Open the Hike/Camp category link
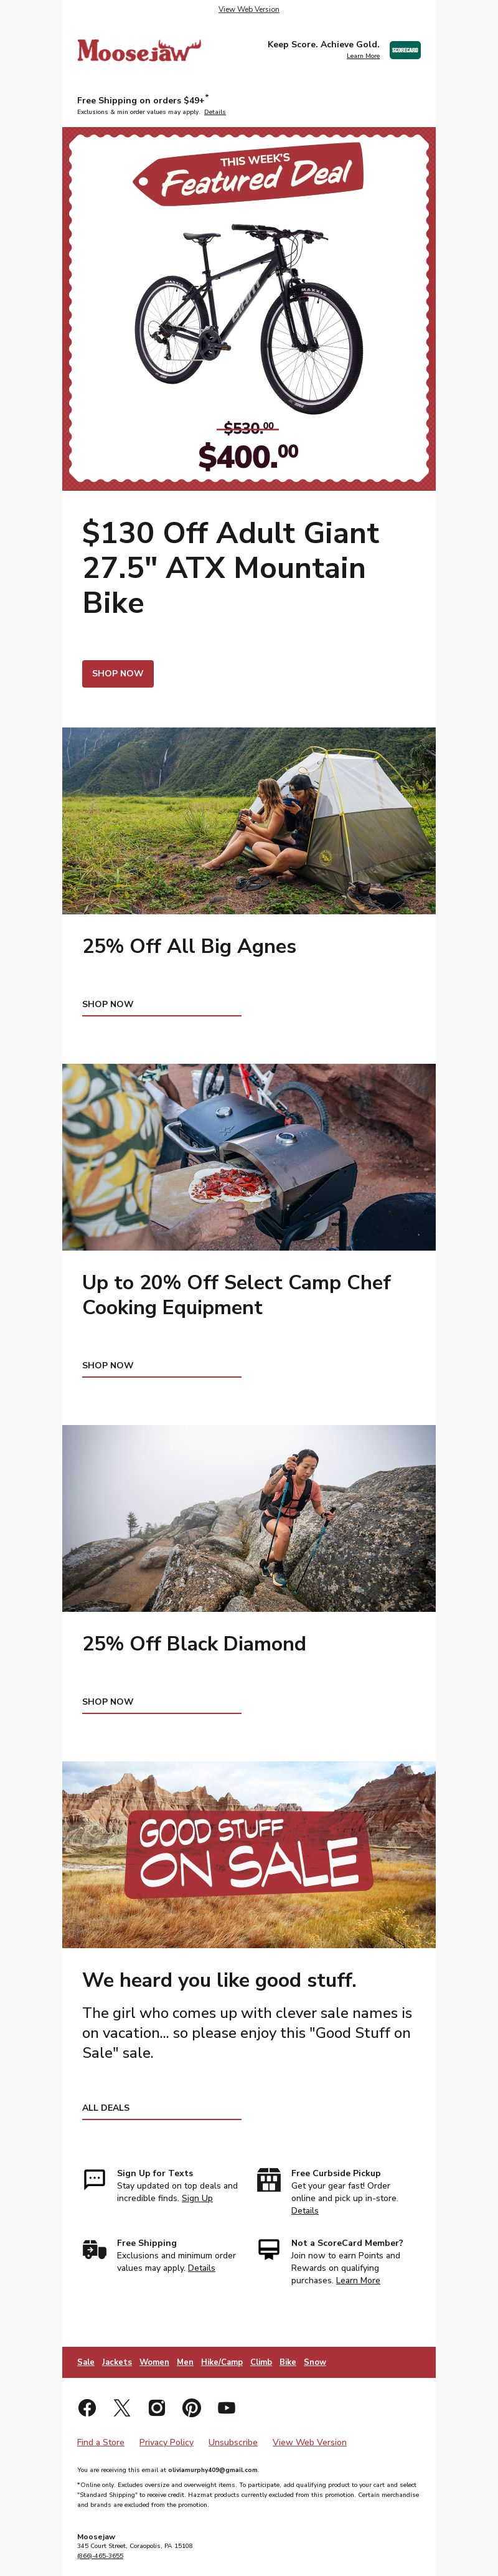Viewport: 498px width, 2576px height. coord(222,2362)
